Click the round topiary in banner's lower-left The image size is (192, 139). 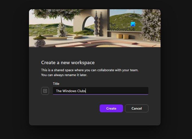pyautogui.click(x=40, y=41)
